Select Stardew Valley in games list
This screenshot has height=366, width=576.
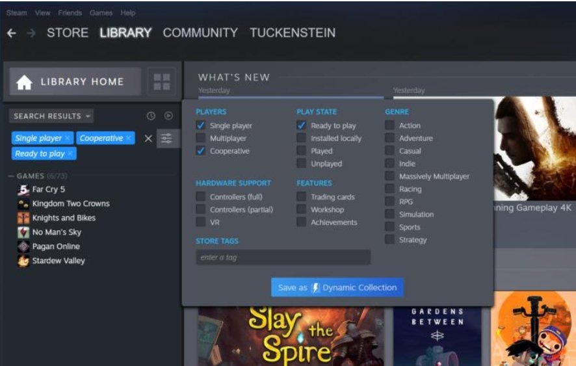59,261
